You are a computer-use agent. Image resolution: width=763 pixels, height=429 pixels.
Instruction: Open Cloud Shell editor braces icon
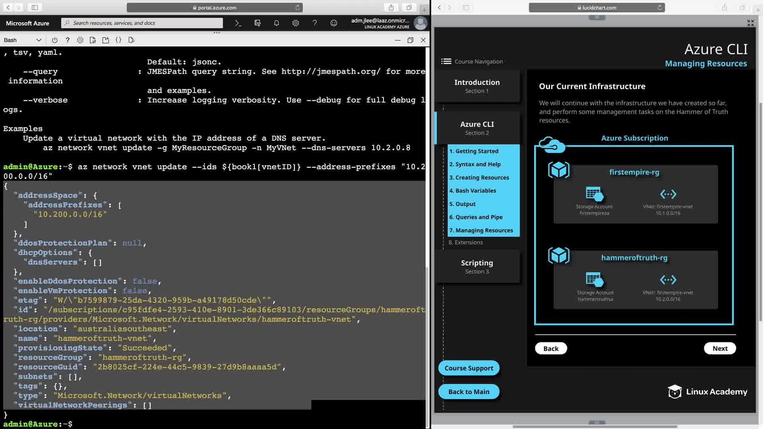(118, 40)
